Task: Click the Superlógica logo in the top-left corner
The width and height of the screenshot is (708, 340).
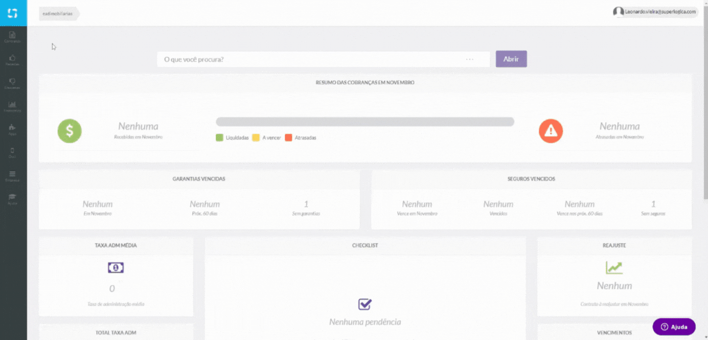Action: [13, 13]
